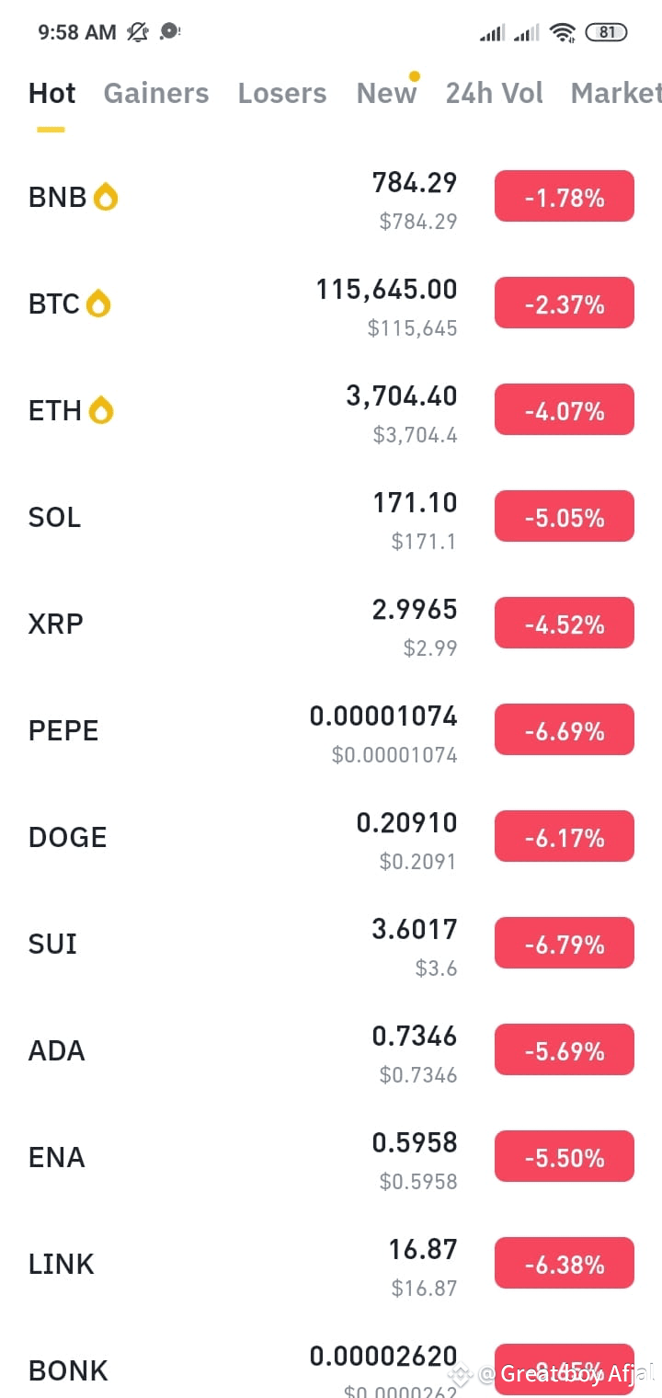Screen dimensions: 662x1398
Task: Tap the flame icon beside BTC
Action: [x=98, y=304]
